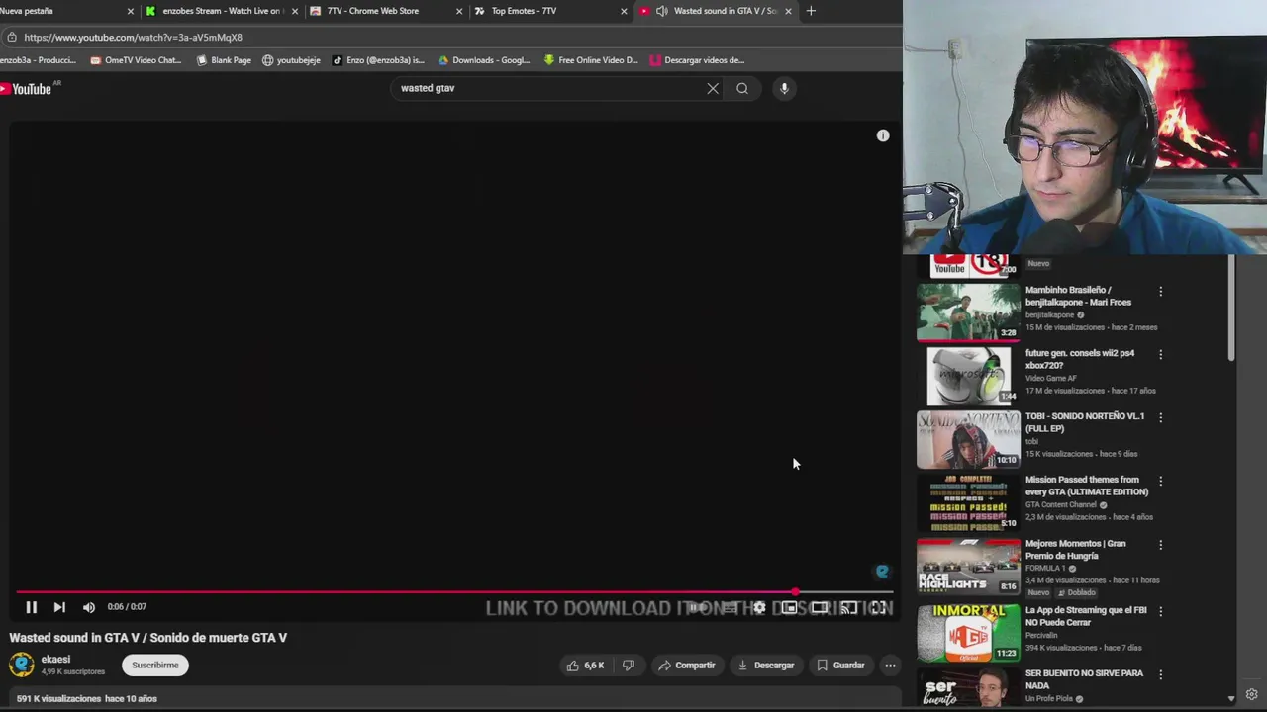
Task: Click the Compartir button
Action: pos(687,666)
